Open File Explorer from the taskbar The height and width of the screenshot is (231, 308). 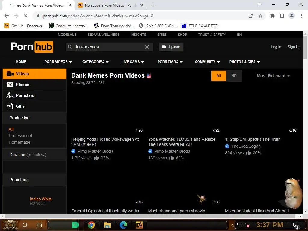(x=107, y=225)
